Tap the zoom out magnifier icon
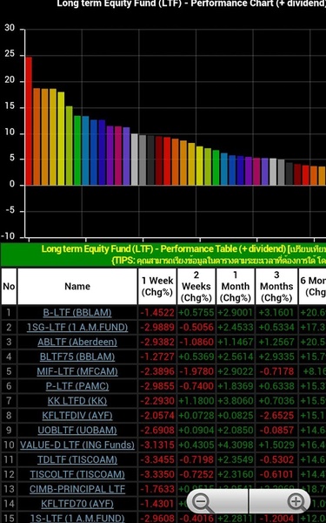326x523 pixels. pos(203,503)
